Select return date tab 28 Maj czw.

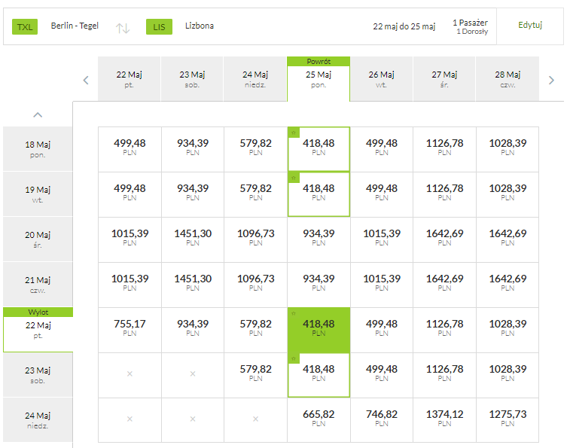(508, 79)
